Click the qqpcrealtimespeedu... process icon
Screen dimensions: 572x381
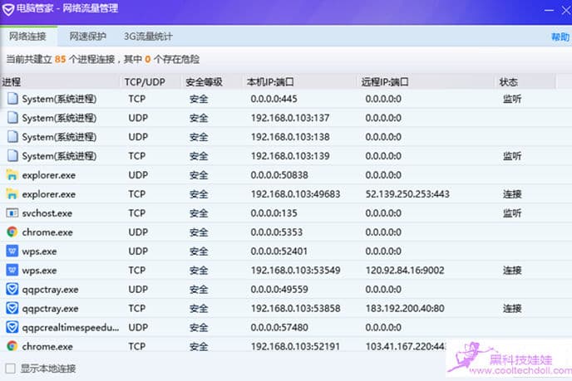[x=12, y=327]
